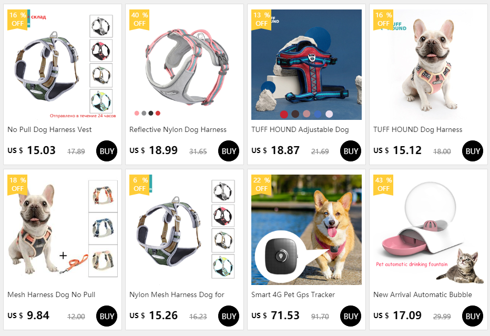490x336 pixels.
Task: Click BUY for the TUFF HOUND Dog Harness at 15.12
Action: click(472, 151)
